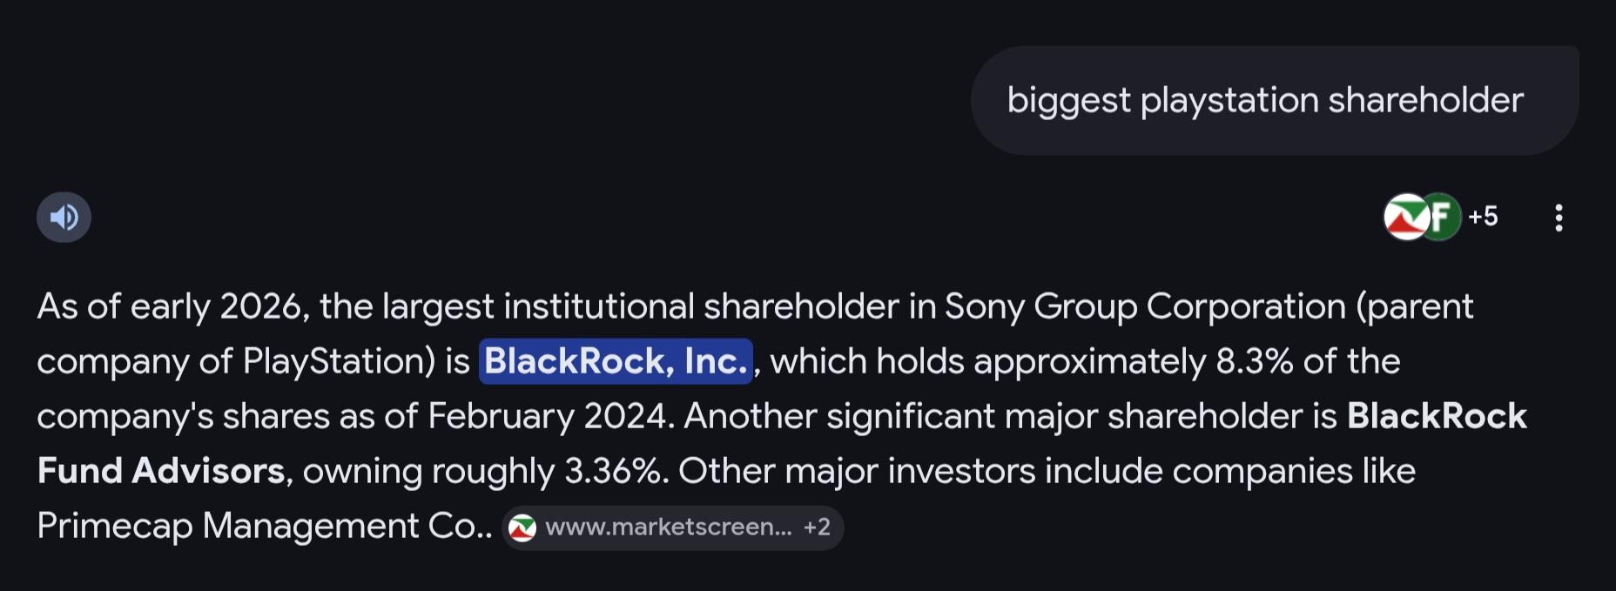1616x591 pixels.
Task: Click the "As of early 2026" phrase
Action: point(171,306)
